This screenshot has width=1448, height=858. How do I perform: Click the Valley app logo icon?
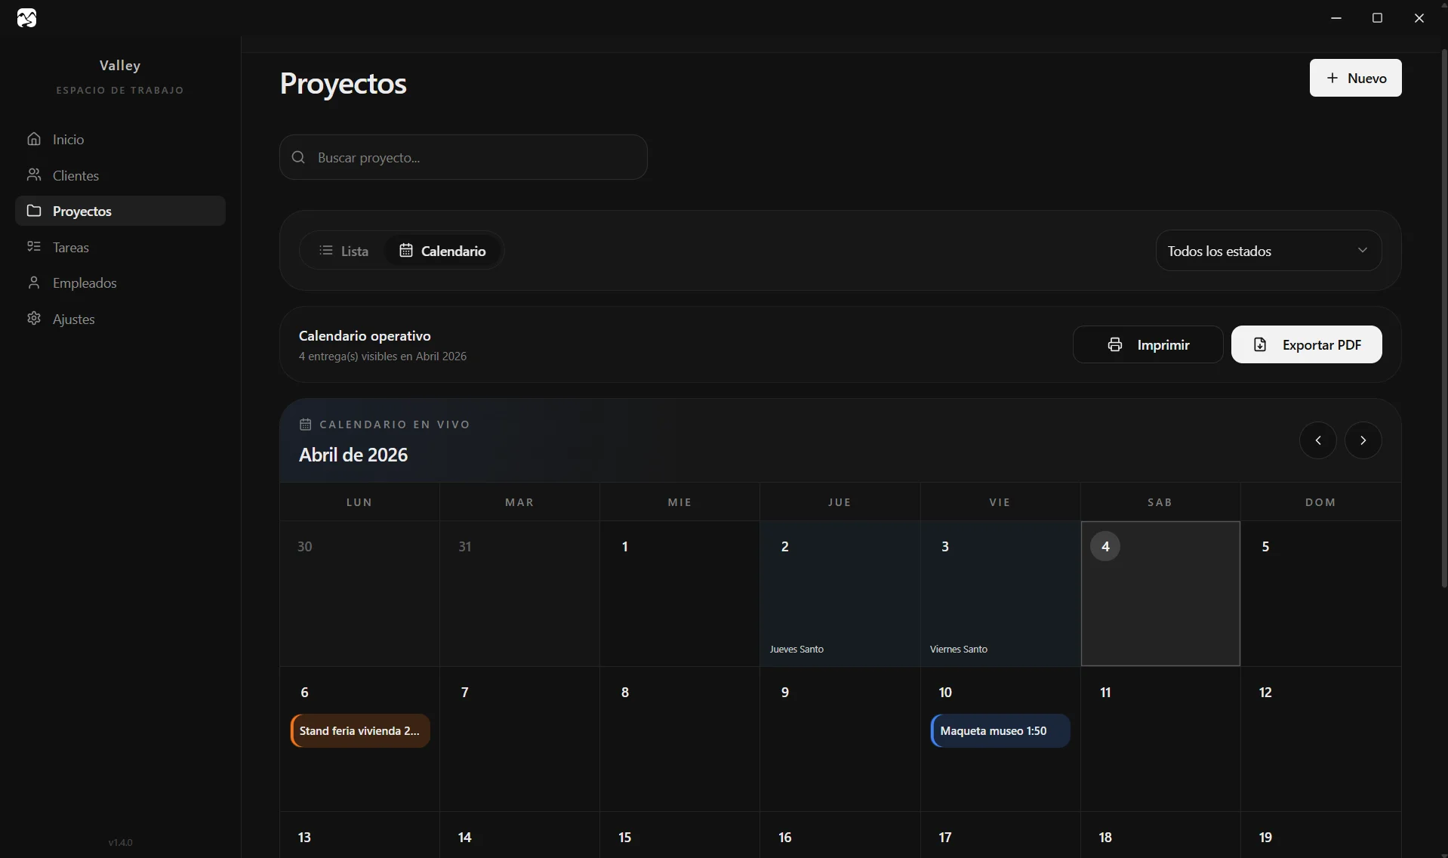pyautogui.click(x=26, y=18)
